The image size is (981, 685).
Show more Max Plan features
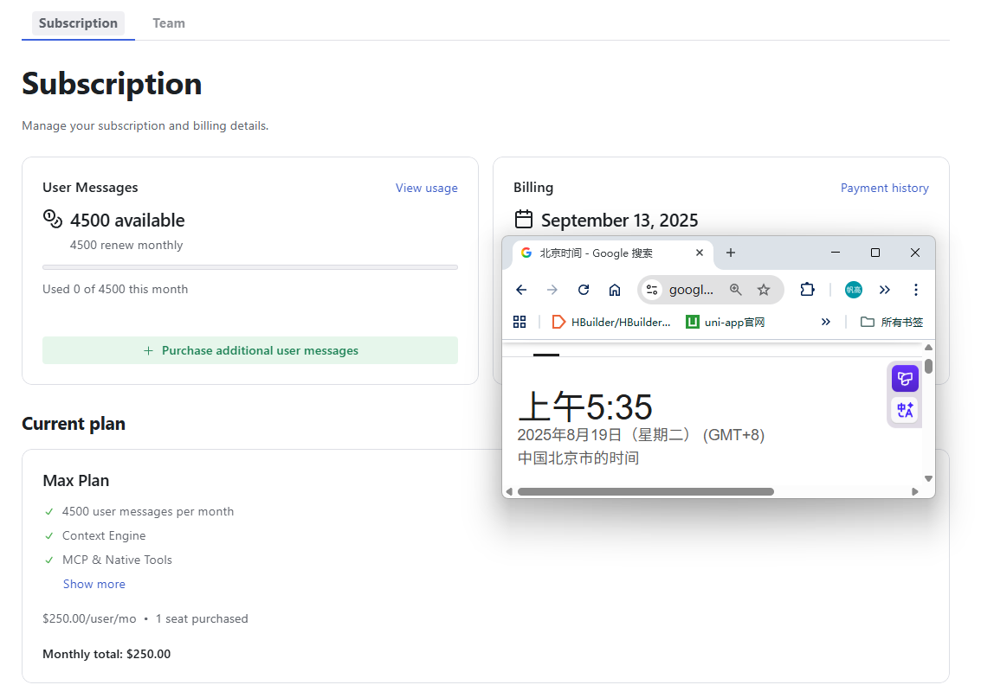tap(94, 585)
